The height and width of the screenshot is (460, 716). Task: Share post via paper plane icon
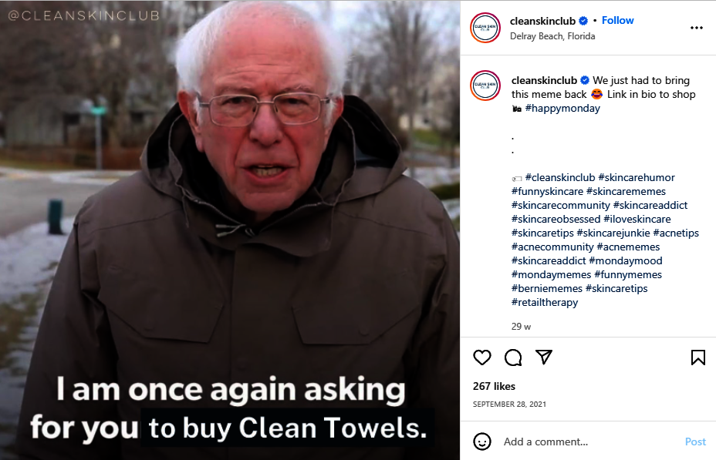(544, 357)
